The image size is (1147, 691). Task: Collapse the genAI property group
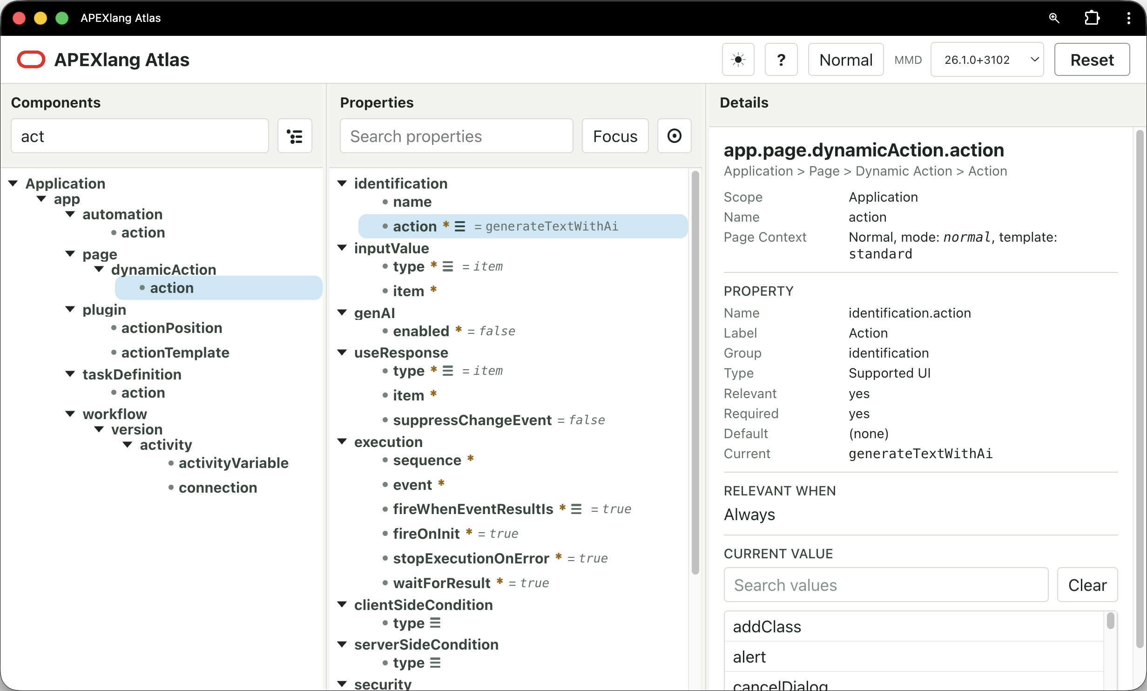(x=342, y=312)
